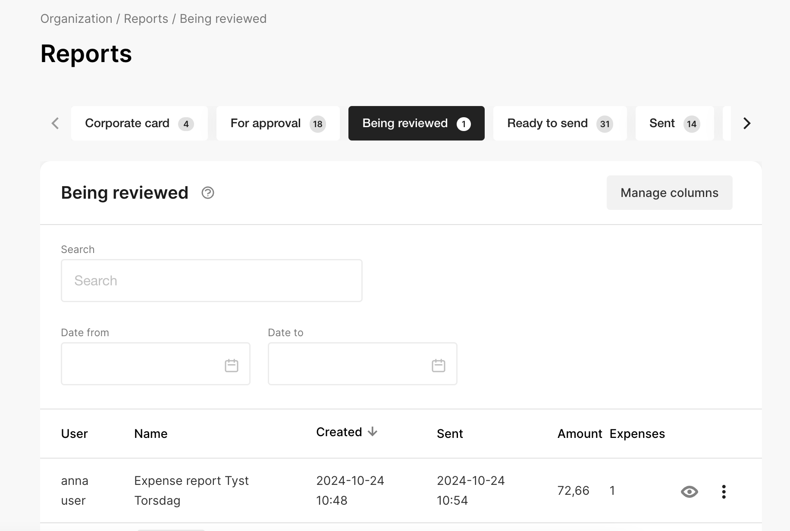790x531 pixels.
Task: Open the three-dot menu for anna user's report
Action: pos(724,491)
